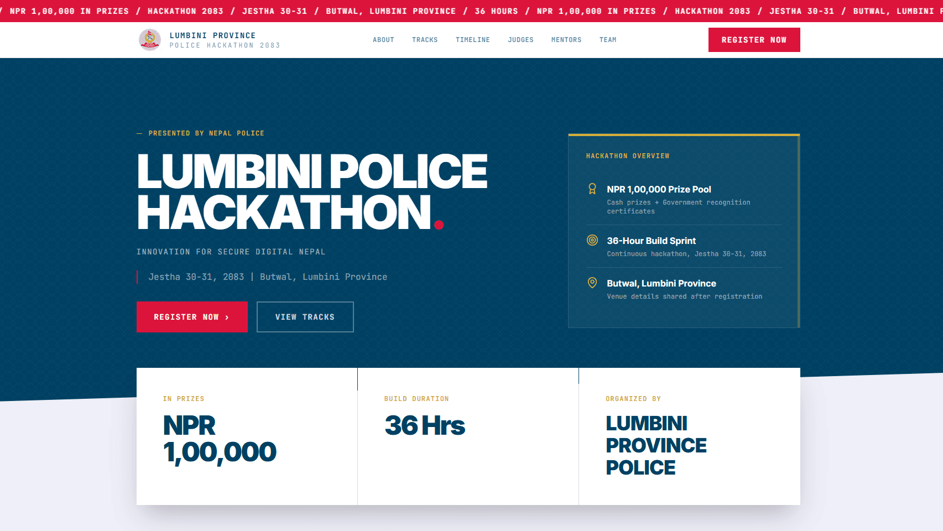Click the Hackathon Overview card heading
This screenshot has width=943, height=531.
pyautogui.click(x=628, y=156)
